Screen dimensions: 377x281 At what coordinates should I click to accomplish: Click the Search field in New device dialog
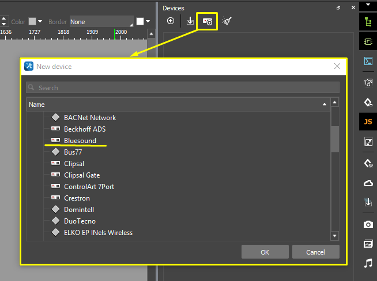pyautogui.click(x=183, y=88)
